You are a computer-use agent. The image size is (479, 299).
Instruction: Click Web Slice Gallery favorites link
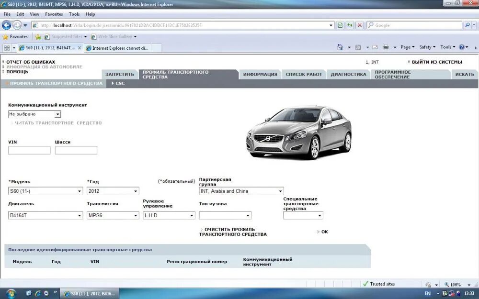click(114, 37)
